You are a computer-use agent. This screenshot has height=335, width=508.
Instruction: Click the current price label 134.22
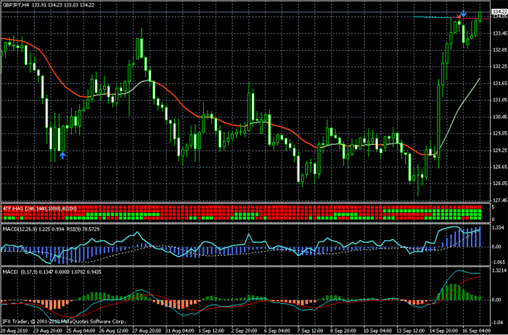499,12
